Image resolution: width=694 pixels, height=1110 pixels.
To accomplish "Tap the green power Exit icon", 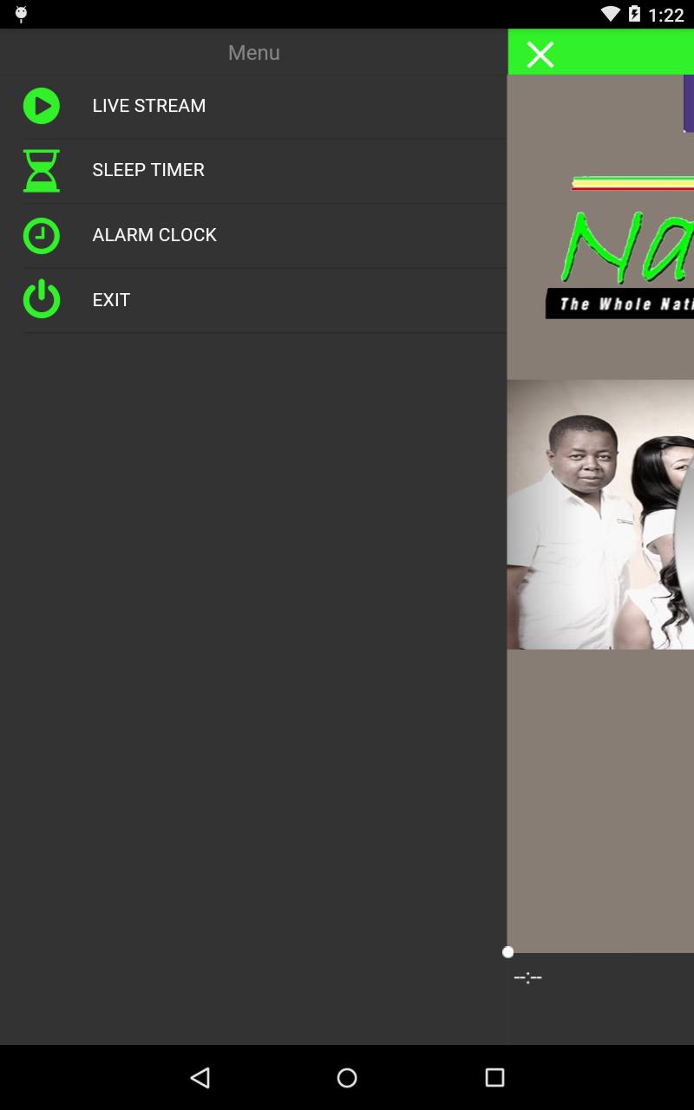I will (41, 299).
